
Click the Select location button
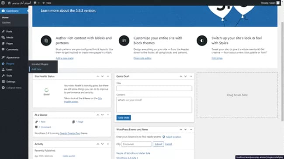coord(172,137)
